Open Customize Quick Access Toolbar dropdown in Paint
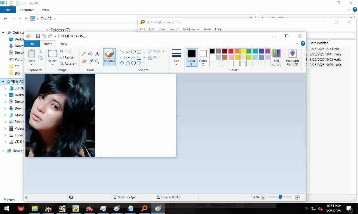 [x=55, y=36]
